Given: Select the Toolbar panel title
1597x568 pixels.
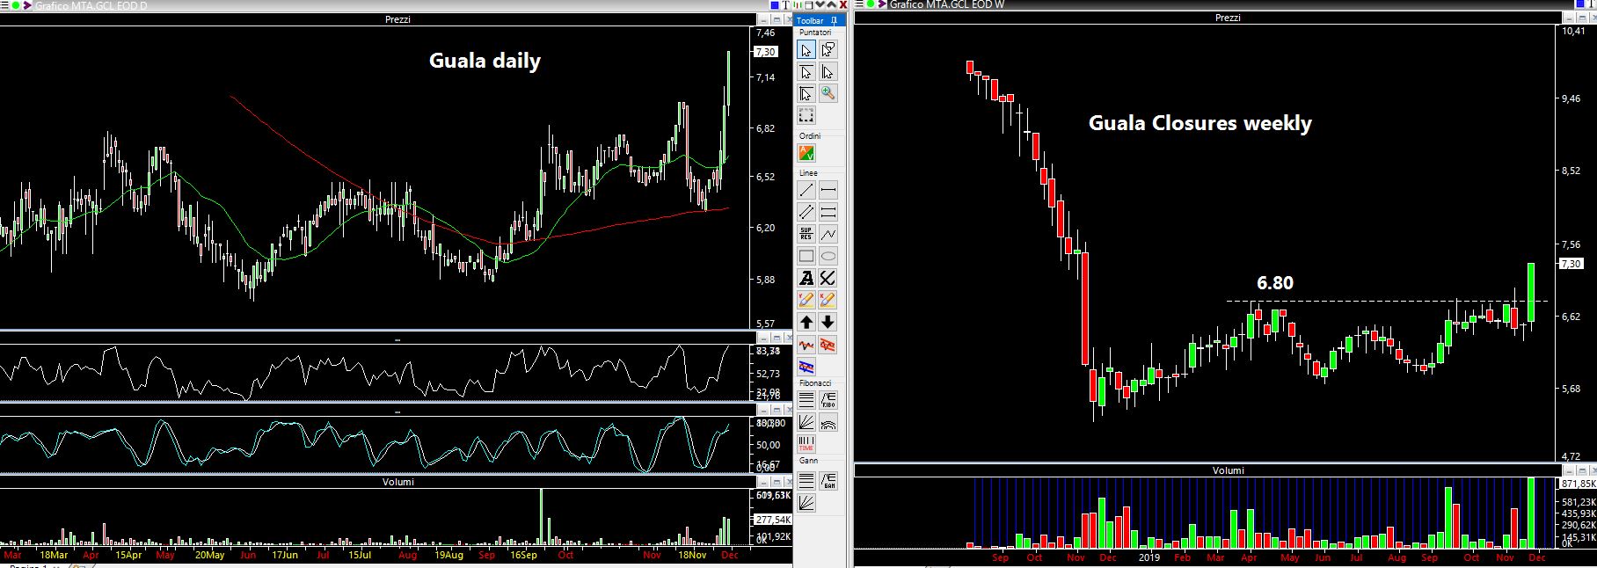Looking at the screenshot, I should (x=810, y=21).
